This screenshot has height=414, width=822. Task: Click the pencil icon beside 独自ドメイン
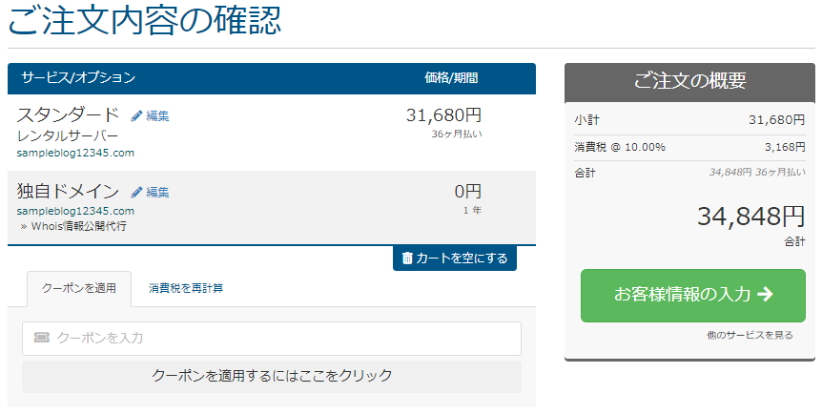[x=136, y=193]
